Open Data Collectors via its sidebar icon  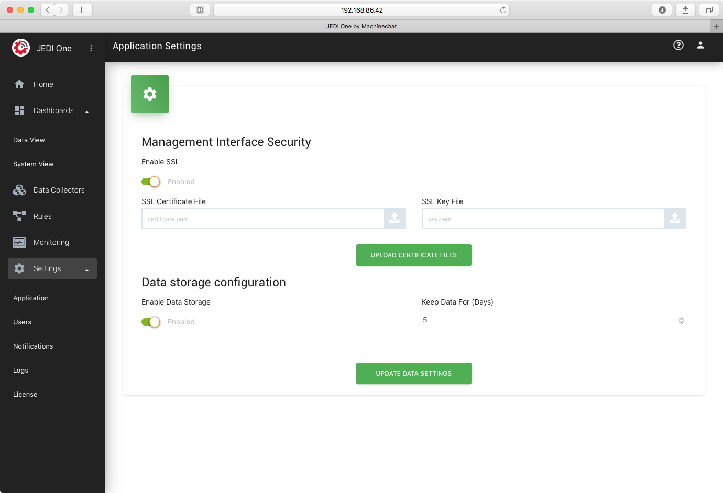pos(19,189)
